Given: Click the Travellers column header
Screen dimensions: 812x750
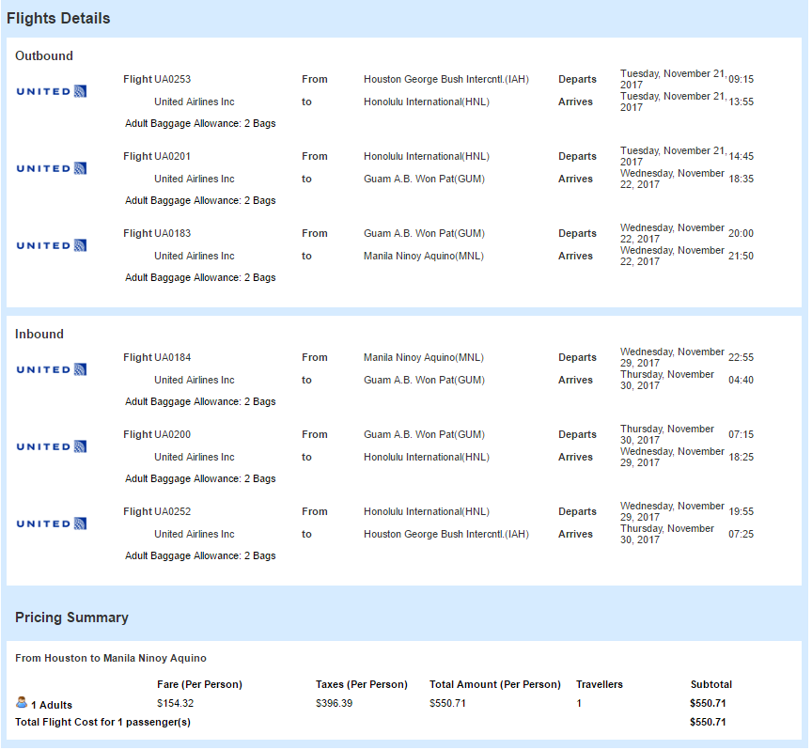Looking at the screenshot, I should click(x=600, y=685).
